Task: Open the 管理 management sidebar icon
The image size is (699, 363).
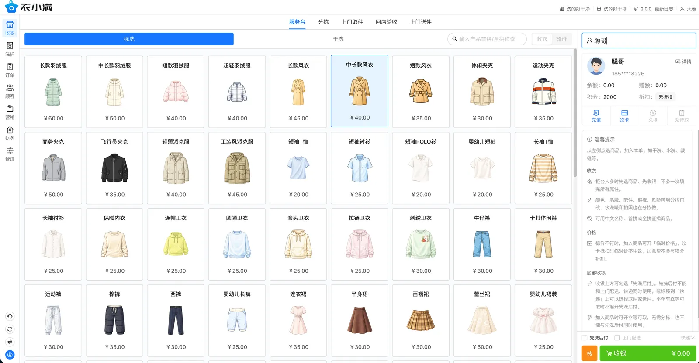Action: coord(10,154)
